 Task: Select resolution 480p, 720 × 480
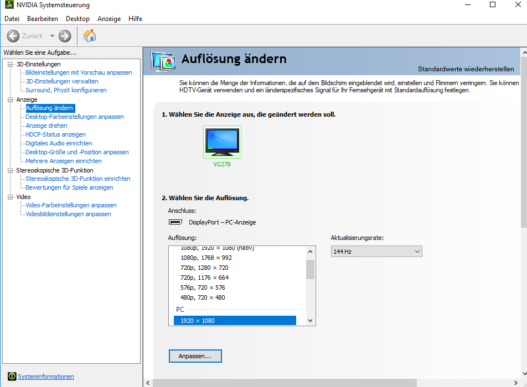(x=203, y=297)
